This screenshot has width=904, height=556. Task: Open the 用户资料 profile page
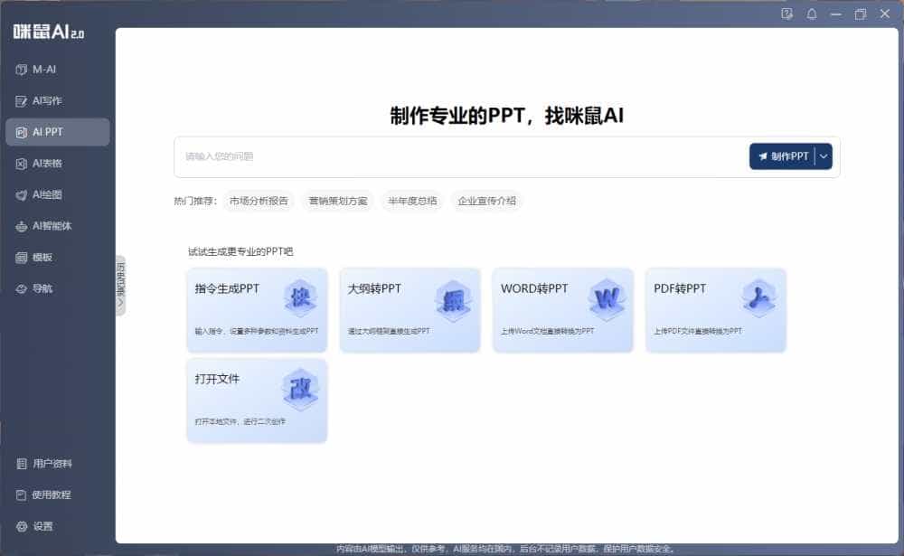[48, 463]
